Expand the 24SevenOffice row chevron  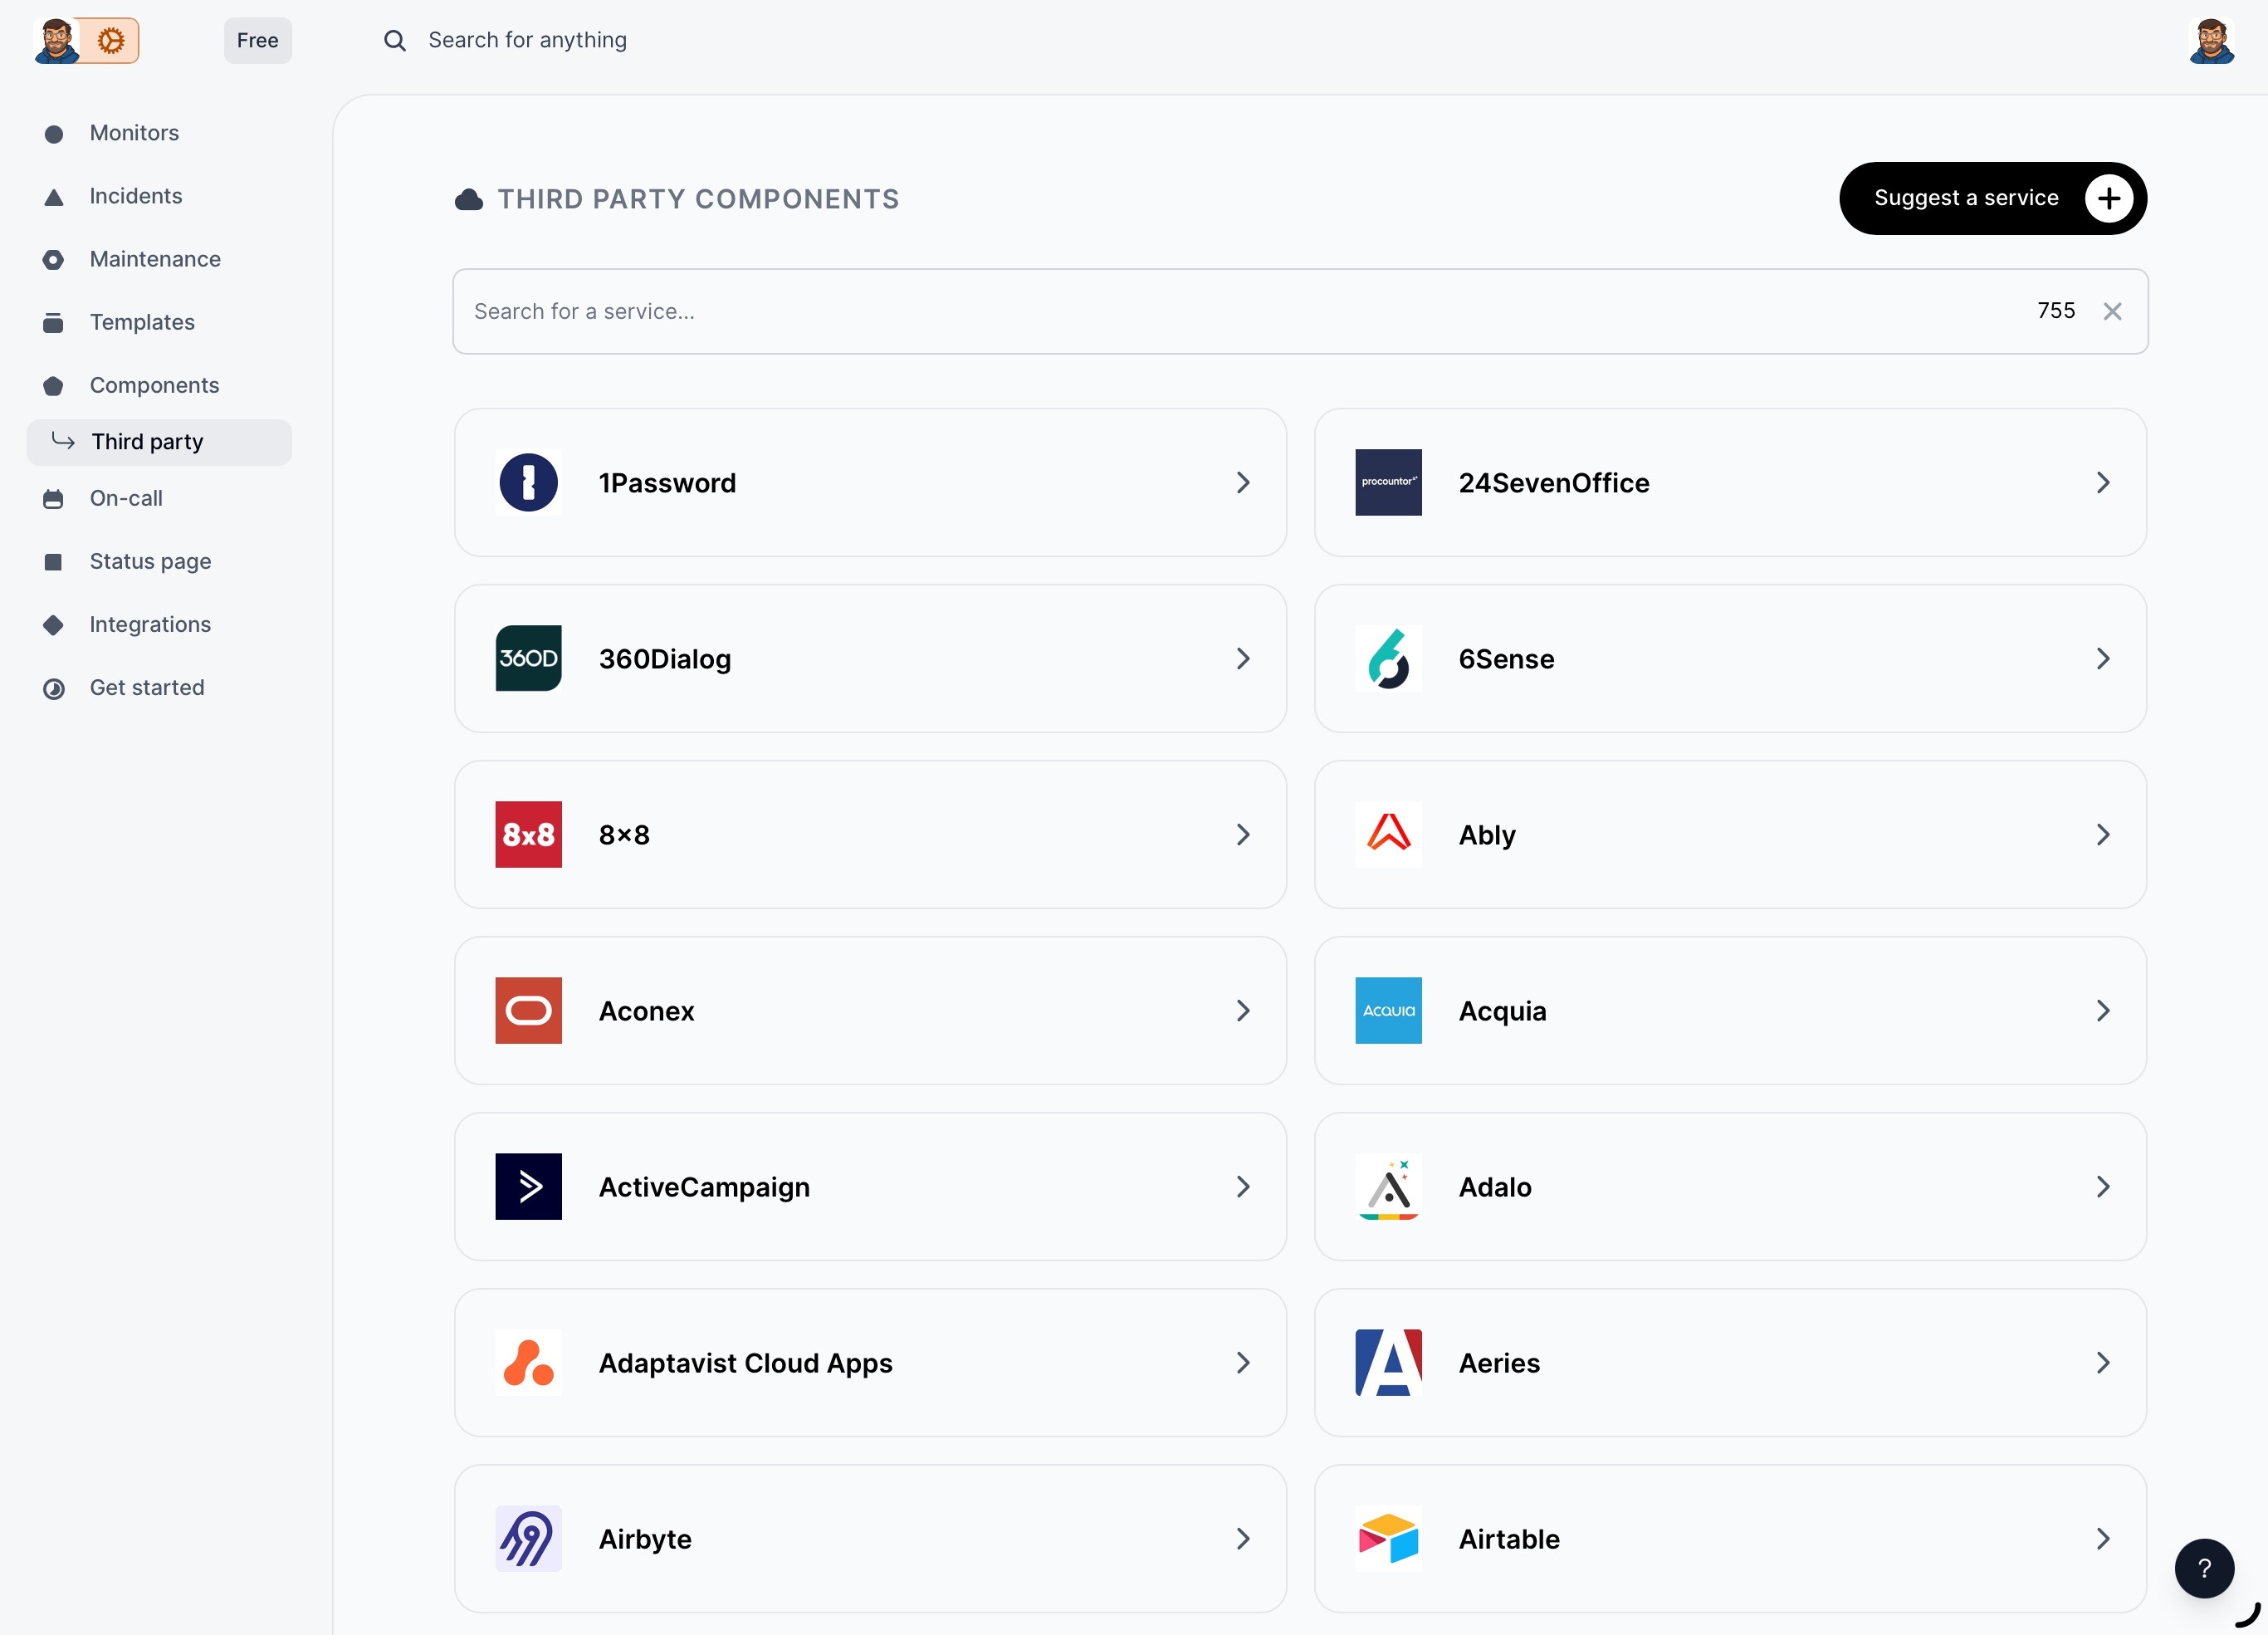tap(2102, 482)
